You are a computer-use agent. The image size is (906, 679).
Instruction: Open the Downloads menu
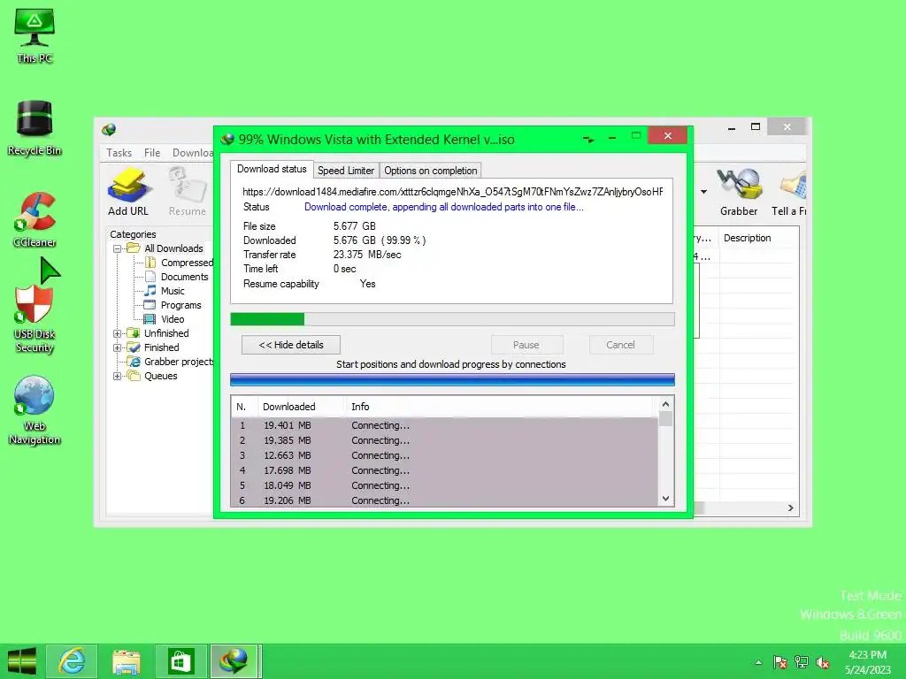point(192,152)
